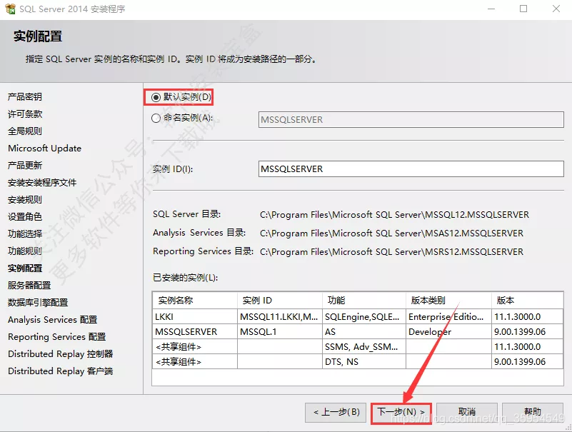Open 全局规则 step in sidebar
Viewport: 572px width, 432px height.
coord(25,131)
